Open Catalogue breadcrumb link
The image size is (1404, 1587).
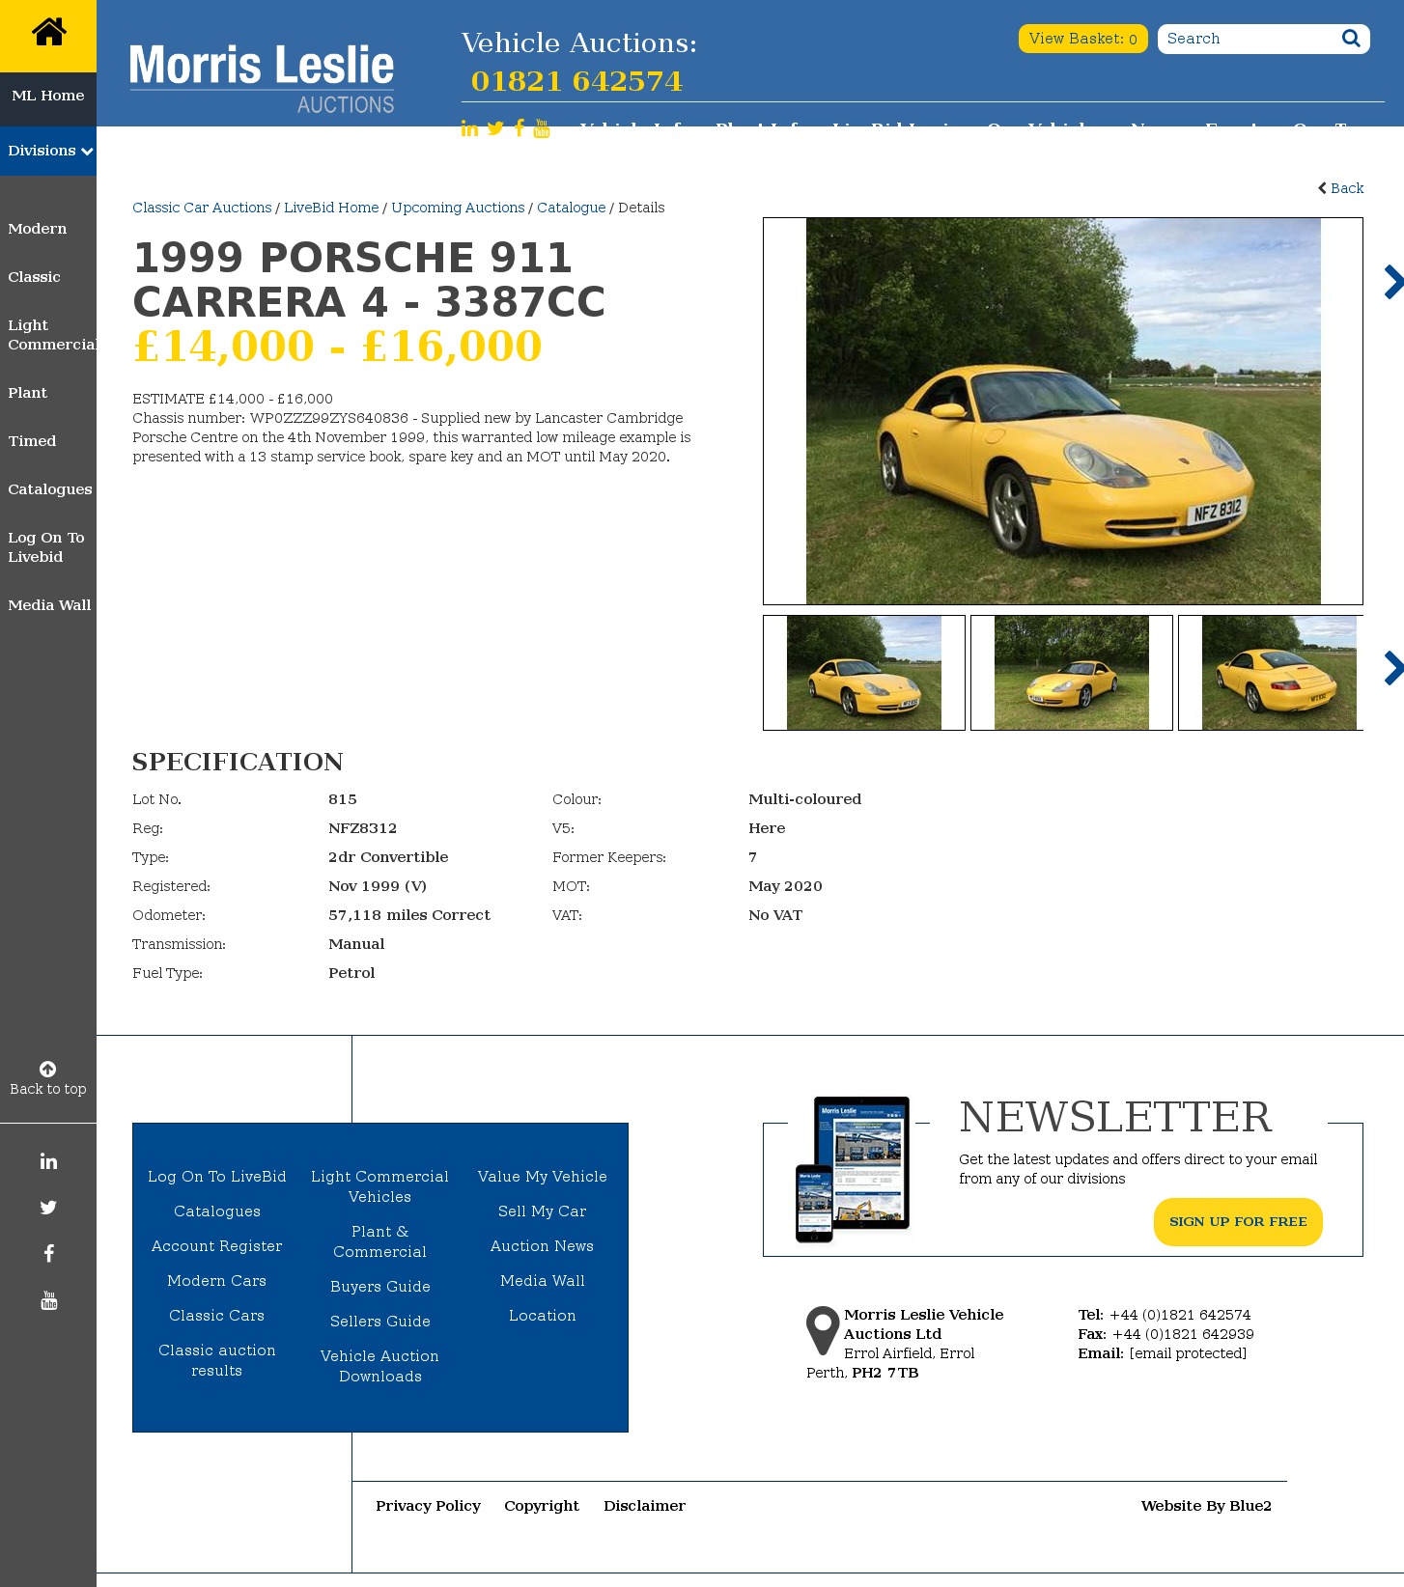tap(572, 208)
